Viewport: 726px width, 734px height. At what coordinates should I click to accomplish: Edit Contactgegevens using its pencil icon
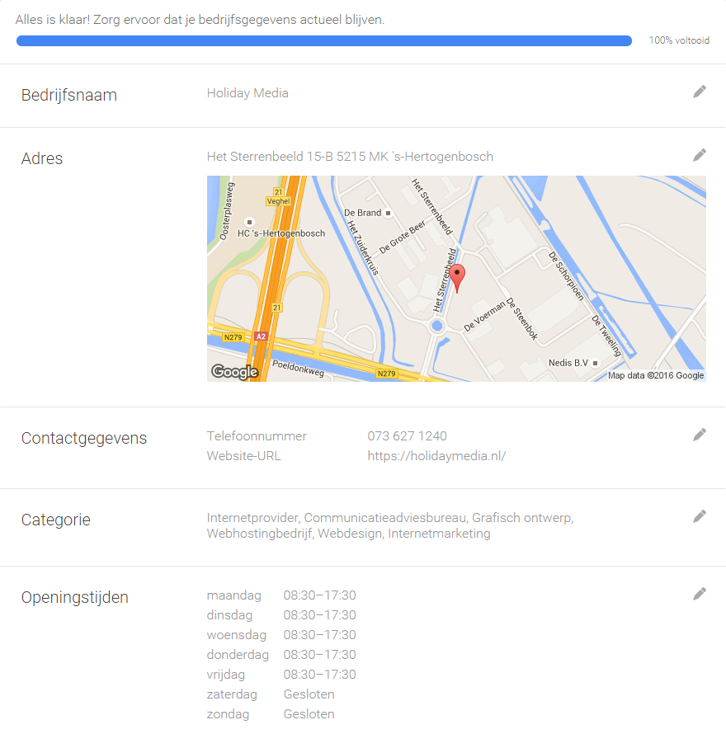pos(700,435)
